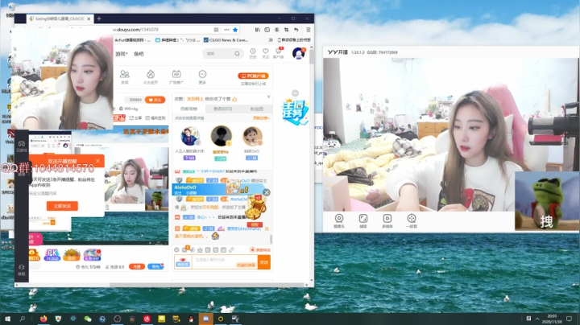580x325 pixels.
Task: Open WeChat from the taskbar
Action: (x=88, y=319)
